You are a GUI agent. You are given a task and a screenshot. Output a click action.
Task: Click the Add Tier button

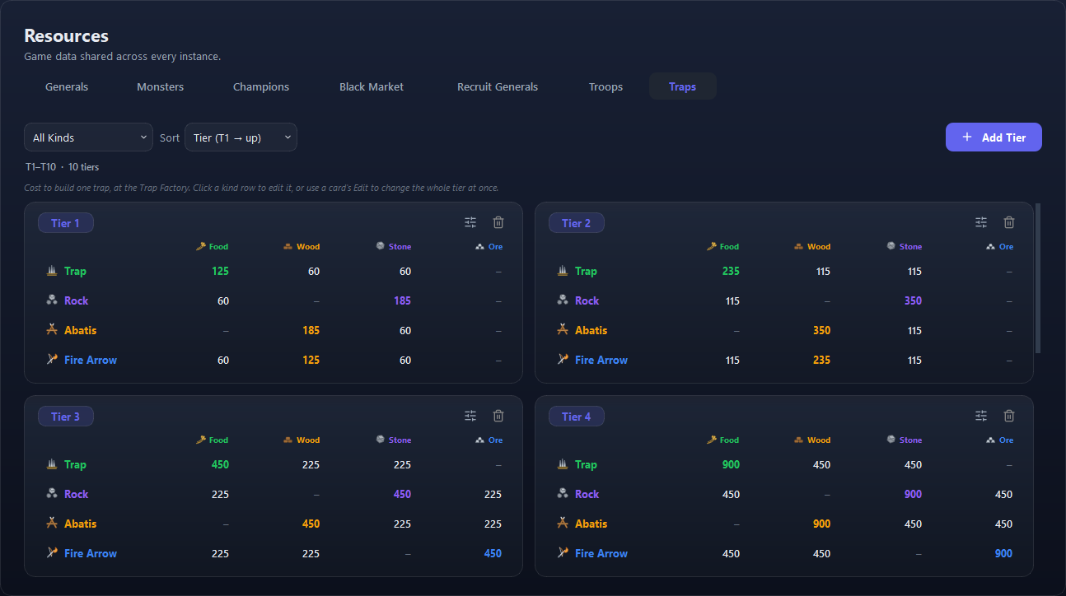point(994,137)
